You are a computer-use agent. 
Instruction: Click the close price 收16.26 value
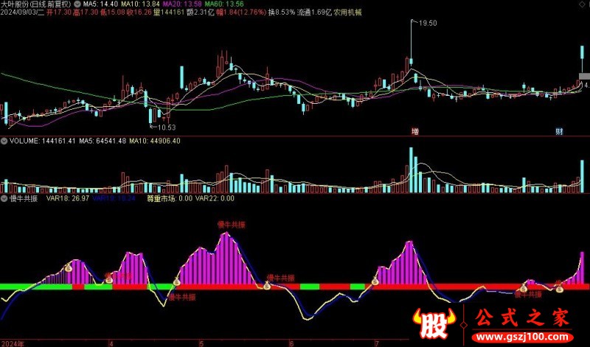tap(139, 13)
